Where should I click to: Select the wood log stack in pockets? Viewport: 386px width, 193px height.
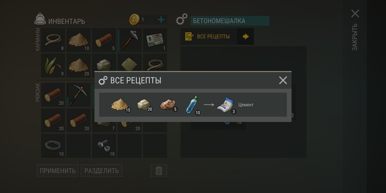pos(104,40)
